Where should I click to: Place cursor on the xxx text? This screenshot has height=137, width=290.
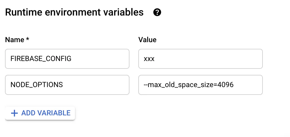click(x=149, y=59)
